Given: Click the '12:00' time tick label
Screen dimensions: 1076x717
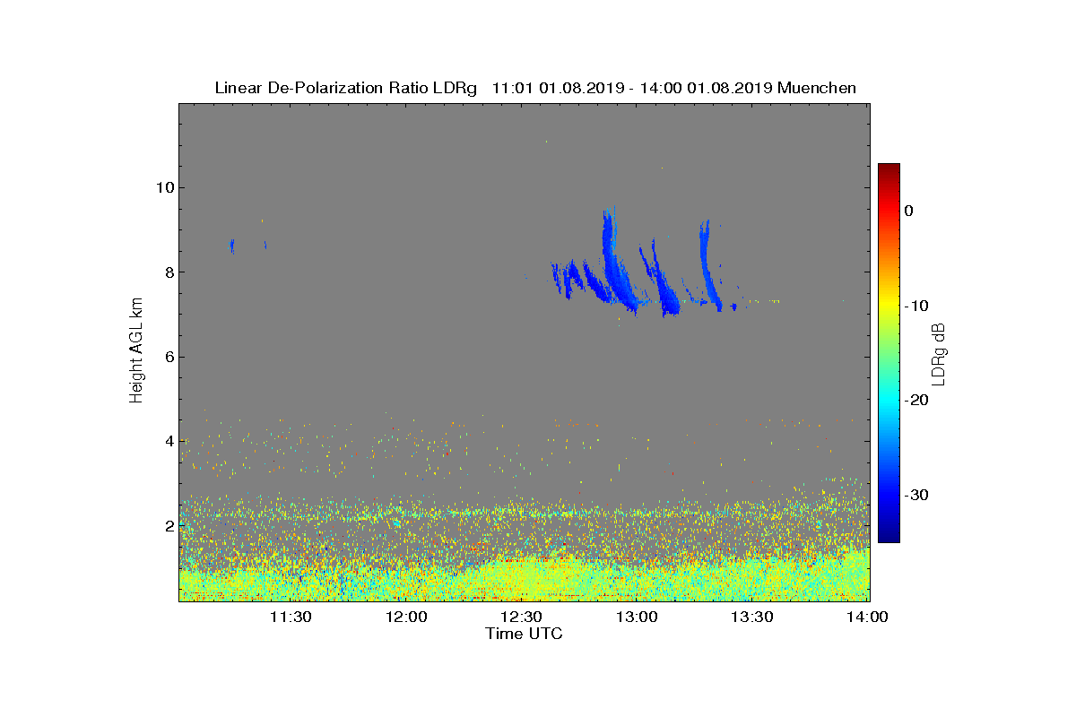Looking at the screenshot, I should (406, 617).
